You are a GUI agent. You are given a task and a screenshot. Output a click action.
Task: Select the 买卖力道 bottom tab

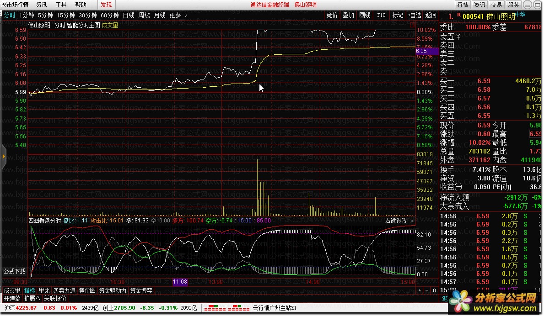point(64,291)
